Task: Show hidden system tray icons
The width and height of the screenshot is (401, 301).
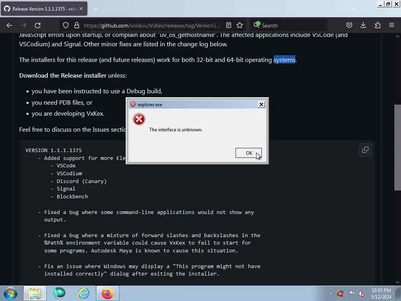Action: (x=331, y=294)
